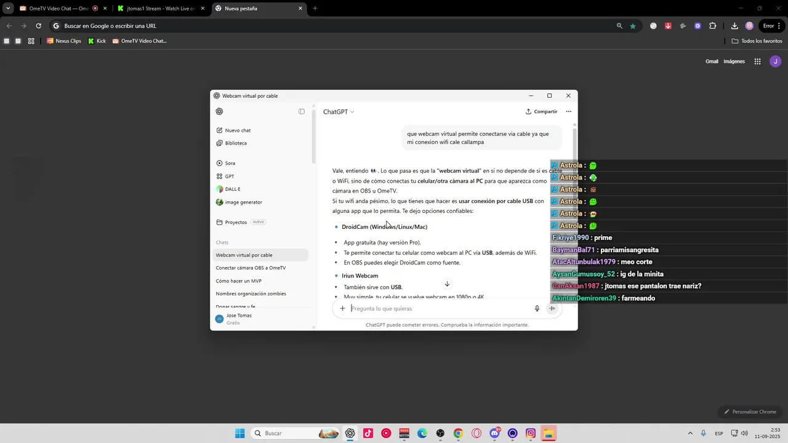
Task: Click the Chrome address bar
Action: point(332,26)
